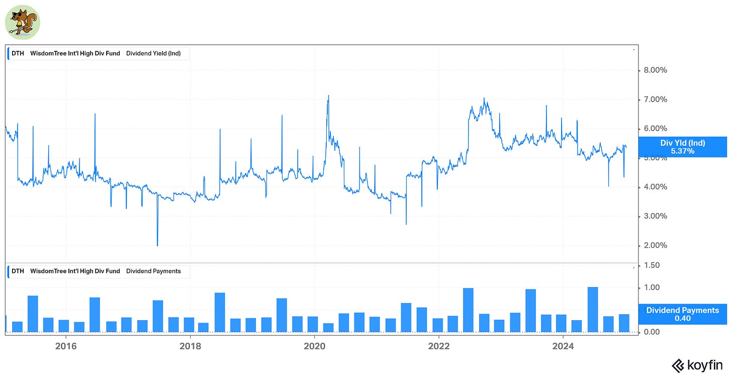
Task: Click the 8.00% y-axis label
Action: click(x=656, y=70)
